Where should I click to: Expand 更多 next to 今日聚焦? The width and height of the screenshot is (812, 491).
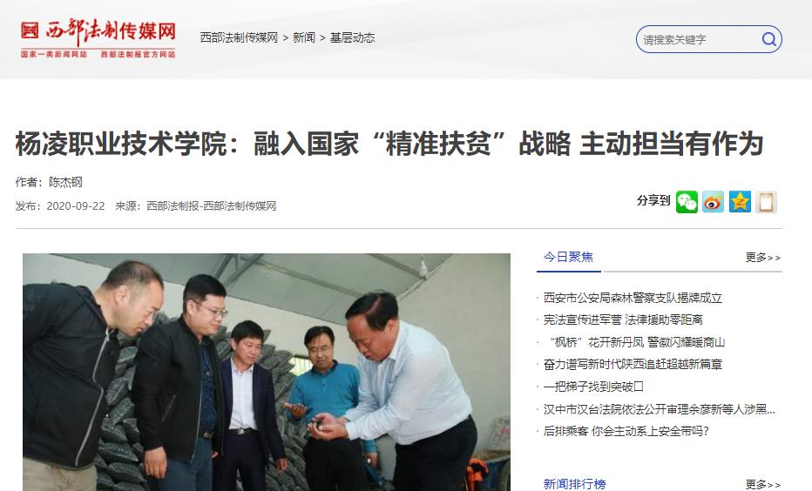pyautogui.click(x=763, y=258)
